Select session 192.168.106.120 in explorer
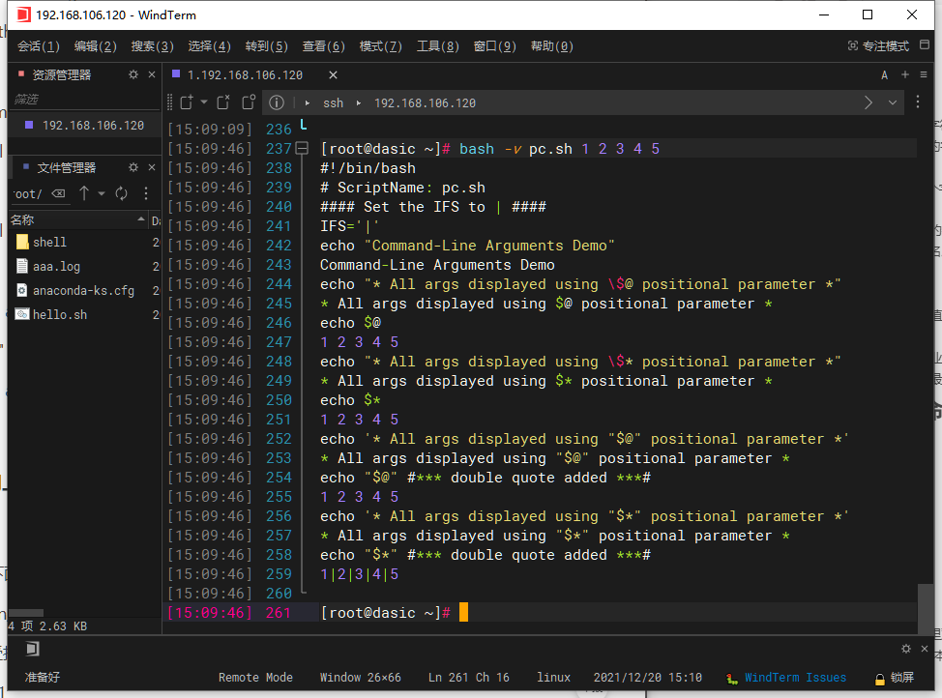 point(85,126)
